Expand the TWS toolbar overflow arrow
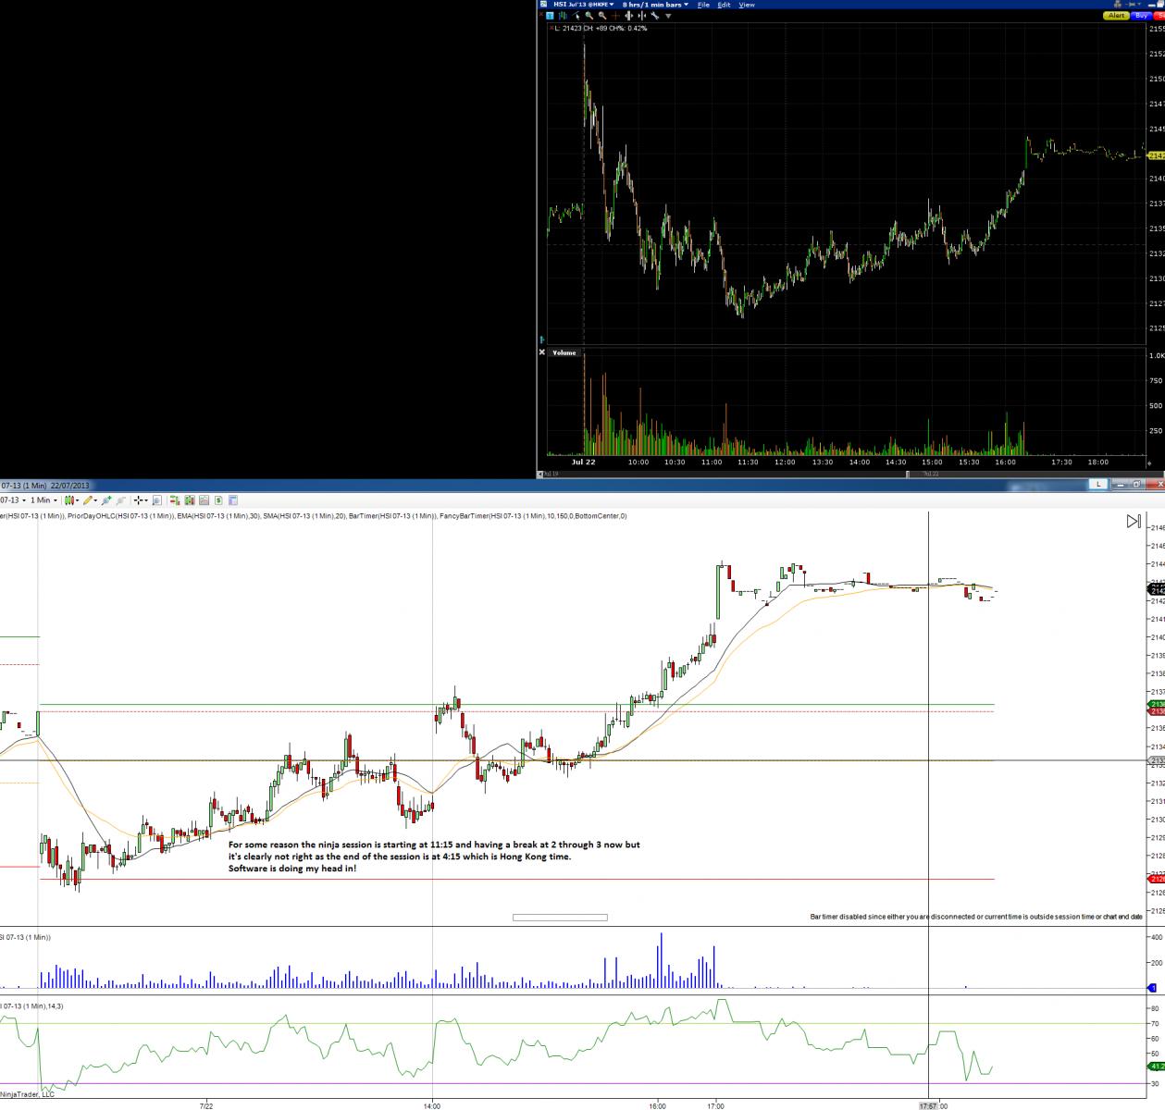 pos(668,17)
